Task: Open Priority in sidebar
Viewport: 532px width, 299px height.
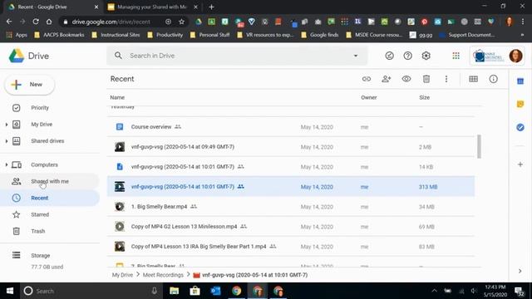Action: 40,108
